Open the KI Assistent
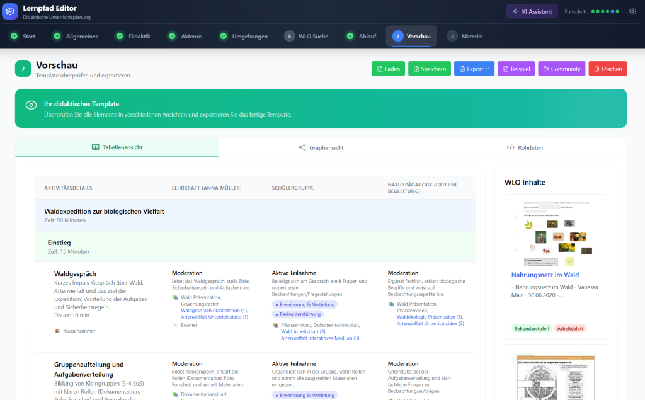Image resolution: width=645 pixels, height=400 pixels. [x=532, y=11]
